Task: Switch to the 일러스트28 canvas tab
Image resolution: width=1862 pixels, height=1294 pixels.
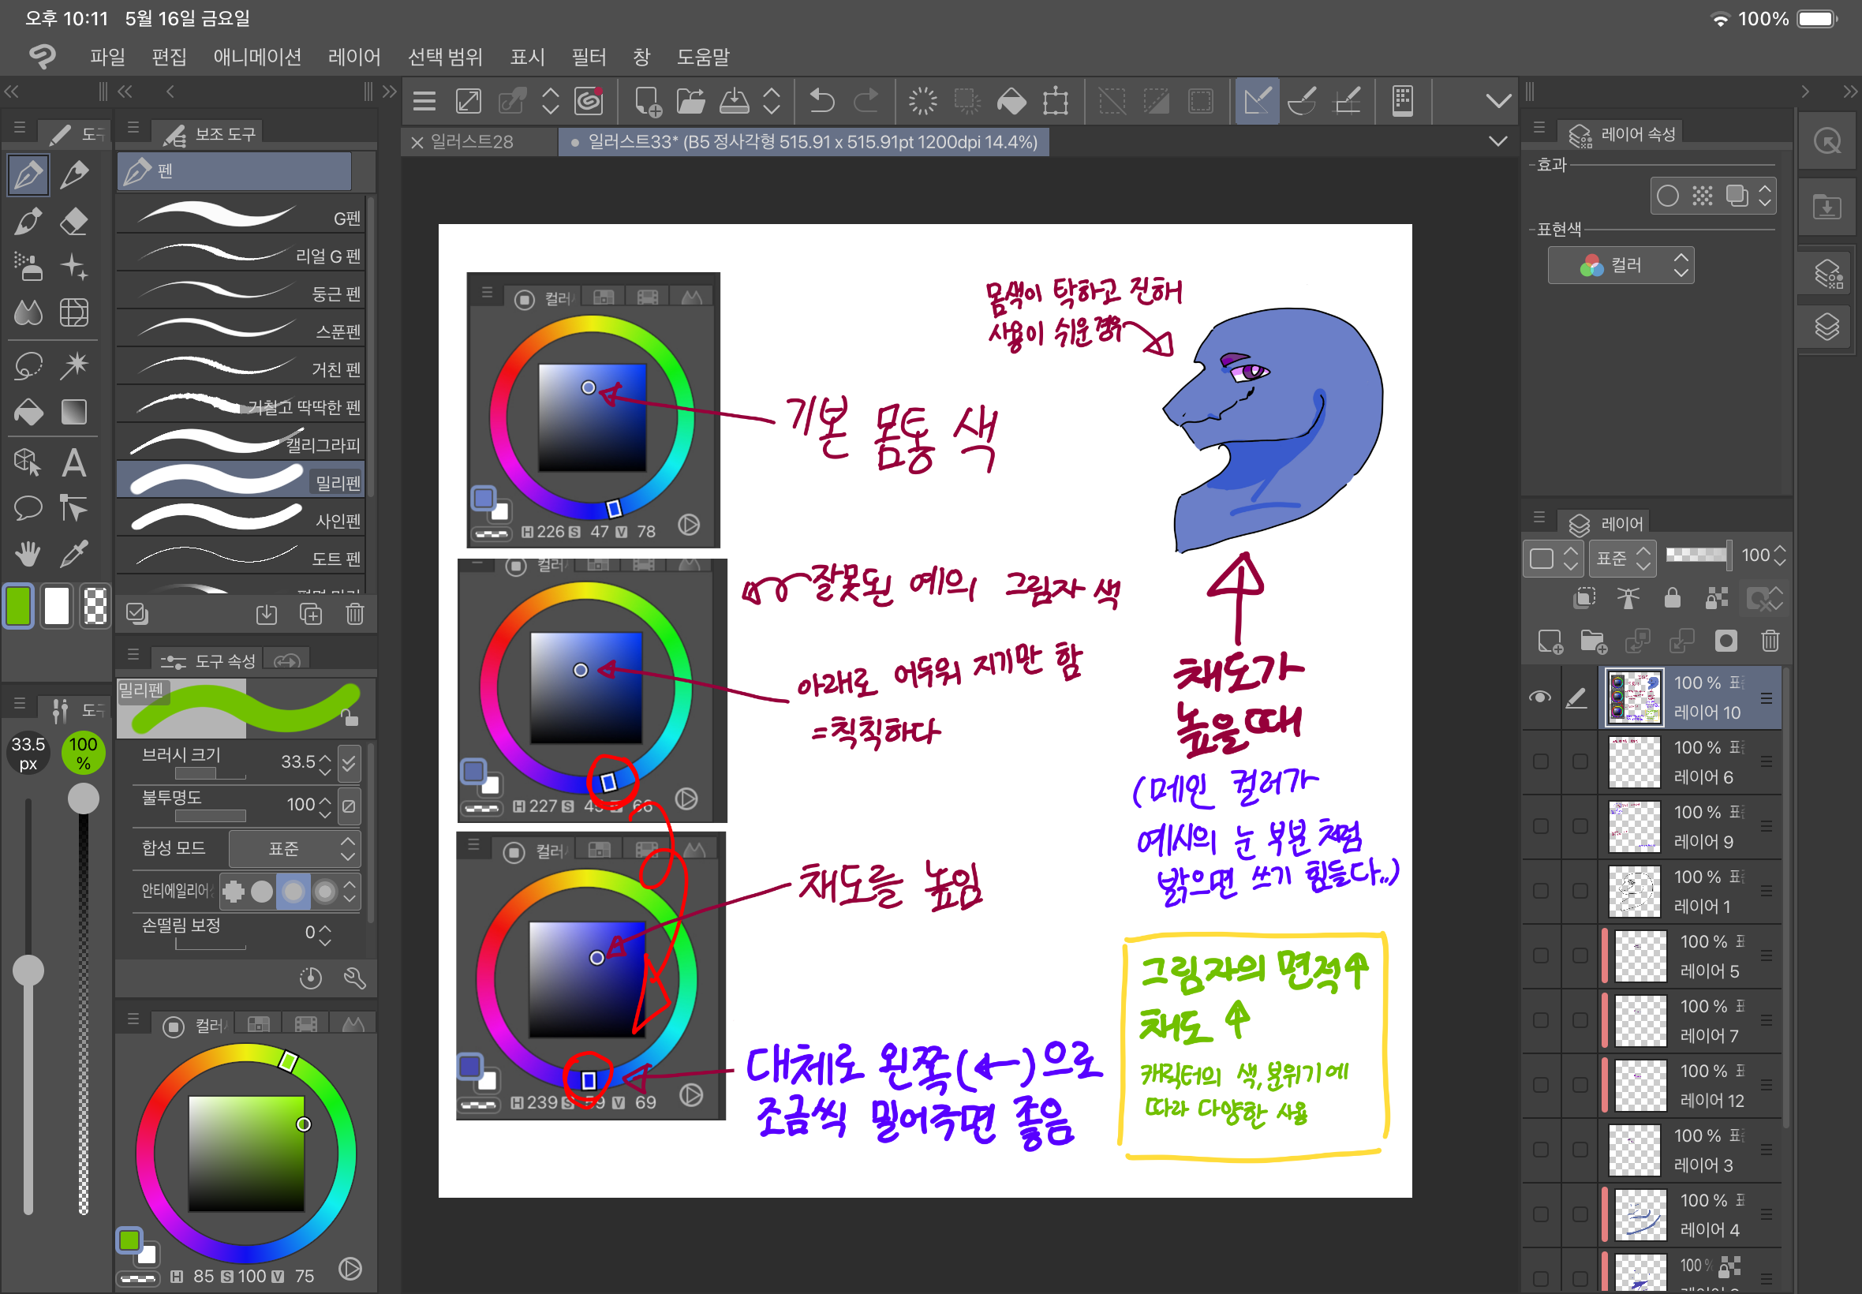Action: coord(471,142)
